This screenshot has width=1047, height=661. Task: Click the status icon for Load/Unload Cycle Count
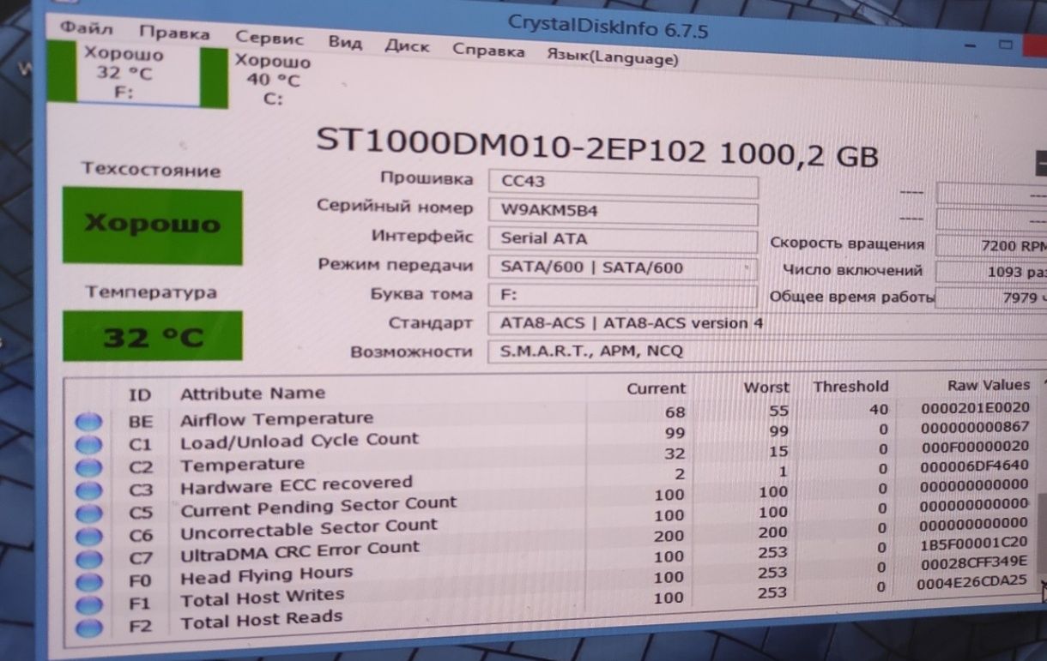89,446
